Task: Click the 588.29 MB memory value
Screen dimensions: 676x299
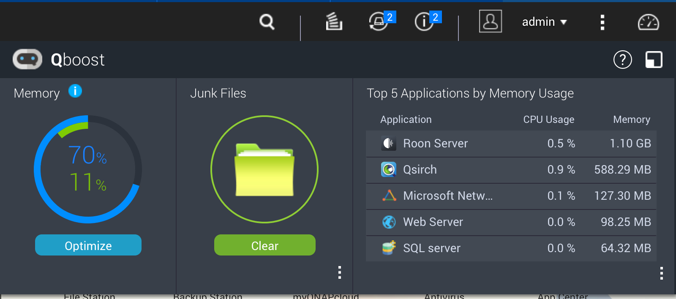Action: coord(623,170)
